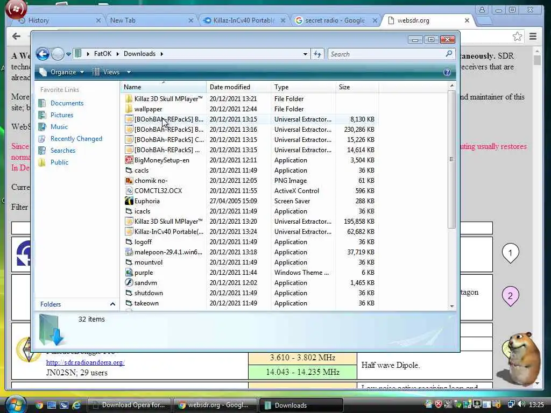Bookmark page with browser star icon
Viewport: 551px width, 413px height.
517,36
